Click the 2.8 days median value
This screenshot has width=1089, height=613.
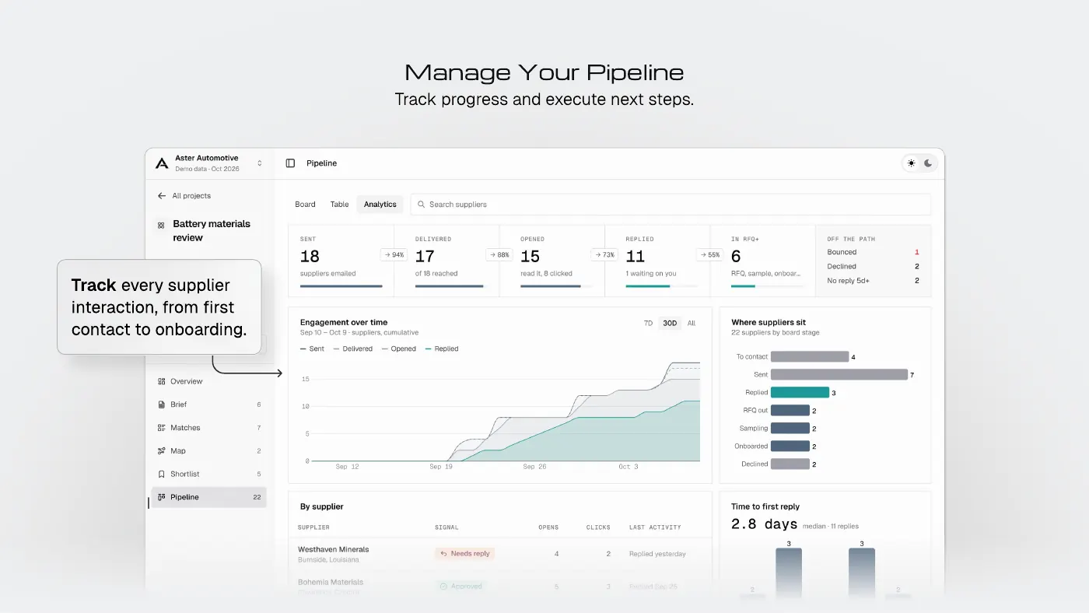pos(764,524)
